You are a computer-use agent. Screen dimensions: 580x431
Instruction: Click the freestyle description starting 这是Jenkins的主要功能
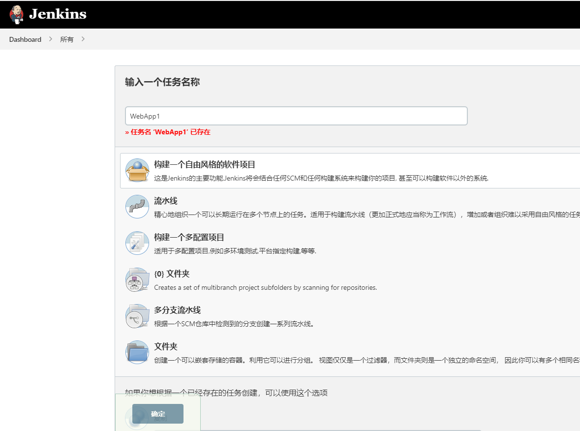click(321, 178)
